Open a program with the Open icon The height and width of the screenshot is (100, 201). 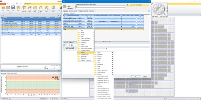8,7
